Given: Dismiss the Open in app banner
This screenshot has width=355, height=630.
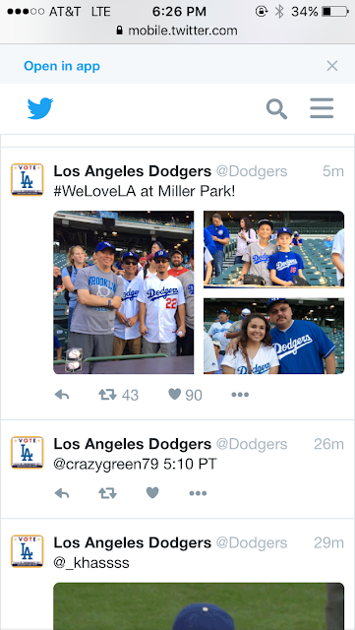Looking at the screenshot, I should pyautogui.click(x=332, y=66).
